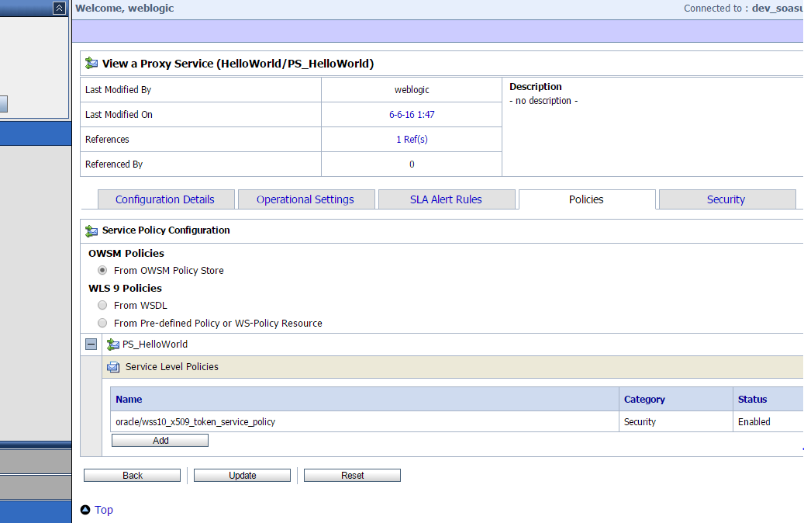804x523 pixels.
Task: Click the Service Level Policies envelope icon
Action: (x=113, y=367)
